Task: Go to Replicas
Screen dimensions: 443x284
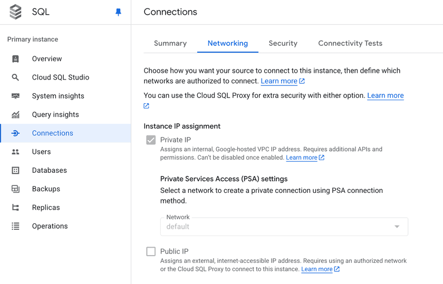Action: (65, 208)
